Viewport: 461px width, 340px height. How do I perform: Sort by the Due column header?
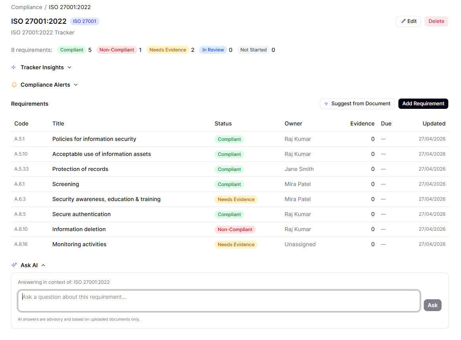[x=386, y=123]
